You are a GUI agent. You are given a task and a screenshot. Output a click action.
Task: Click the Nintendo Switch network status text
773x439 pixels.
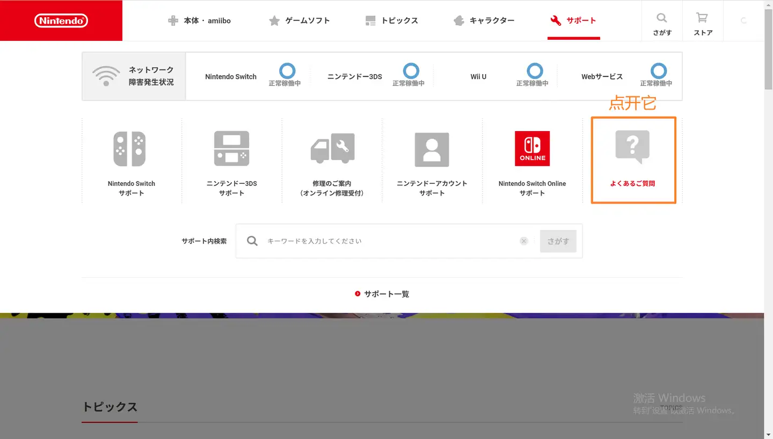231,77
